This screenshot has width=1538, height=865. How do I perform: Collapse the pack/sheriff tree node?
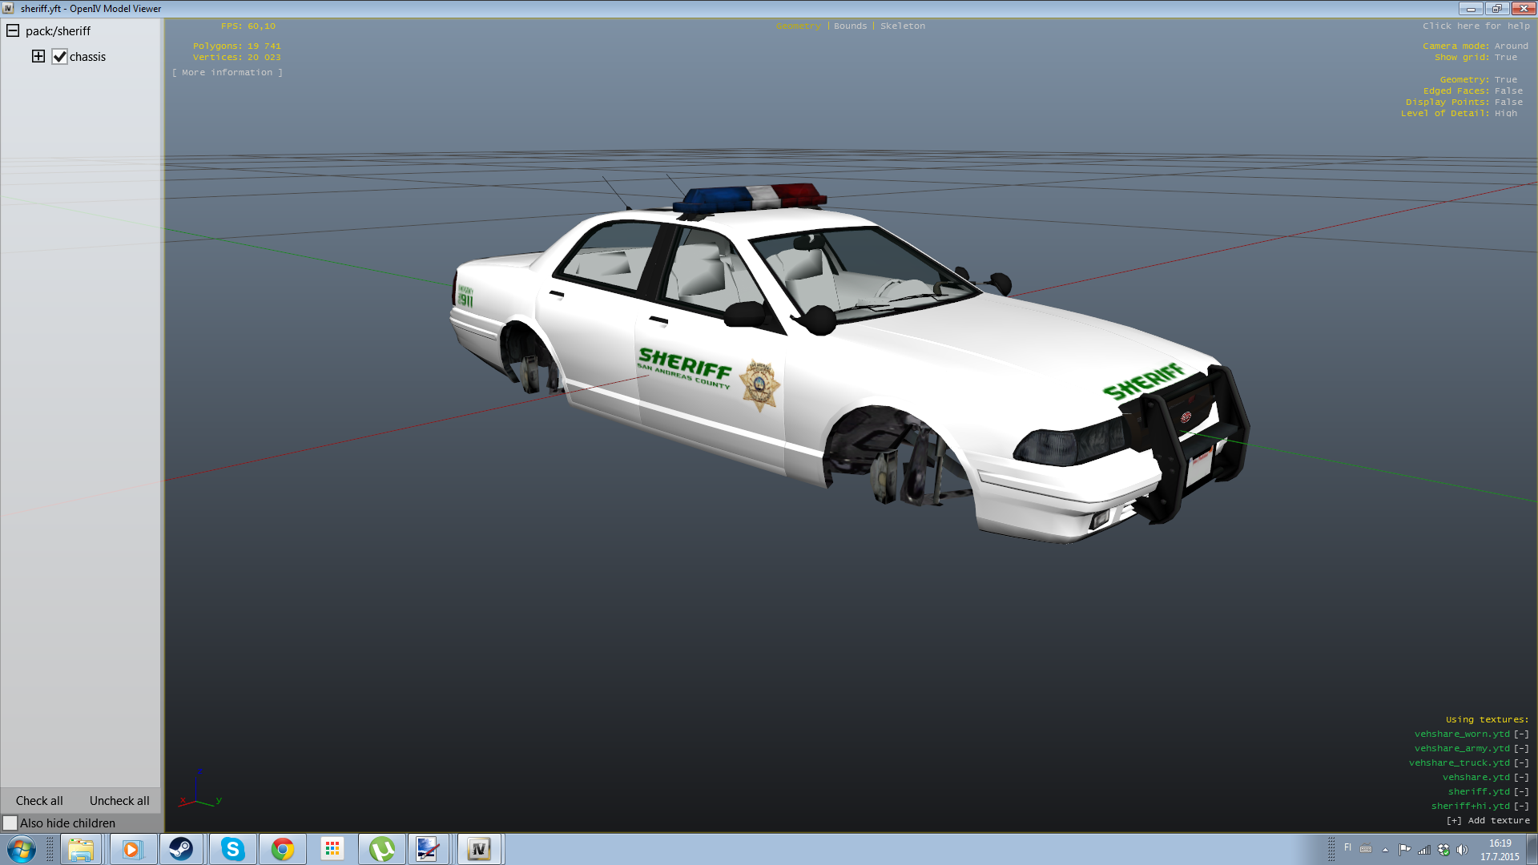[13, 30]
